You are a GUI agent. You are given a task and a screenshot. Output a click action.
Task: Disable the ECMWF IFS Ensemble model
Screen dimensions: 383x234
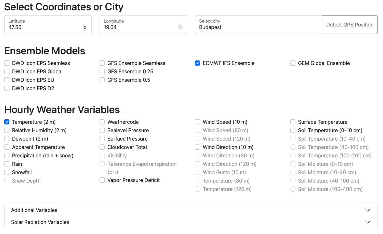pyautogui.click(x=197, y=63)
